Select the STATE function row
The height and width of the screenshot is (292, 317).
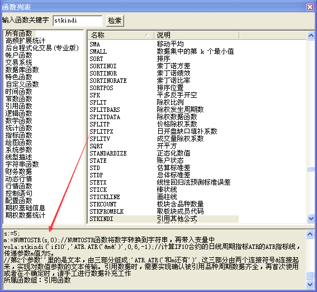(164, 161)
